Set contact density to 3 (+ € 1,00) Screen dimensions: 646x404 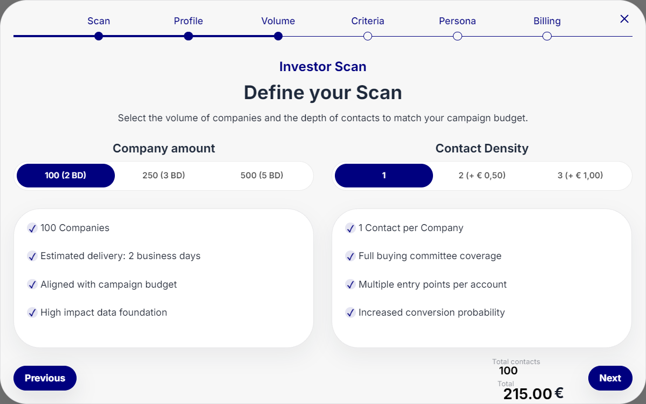tap(580, 176)
